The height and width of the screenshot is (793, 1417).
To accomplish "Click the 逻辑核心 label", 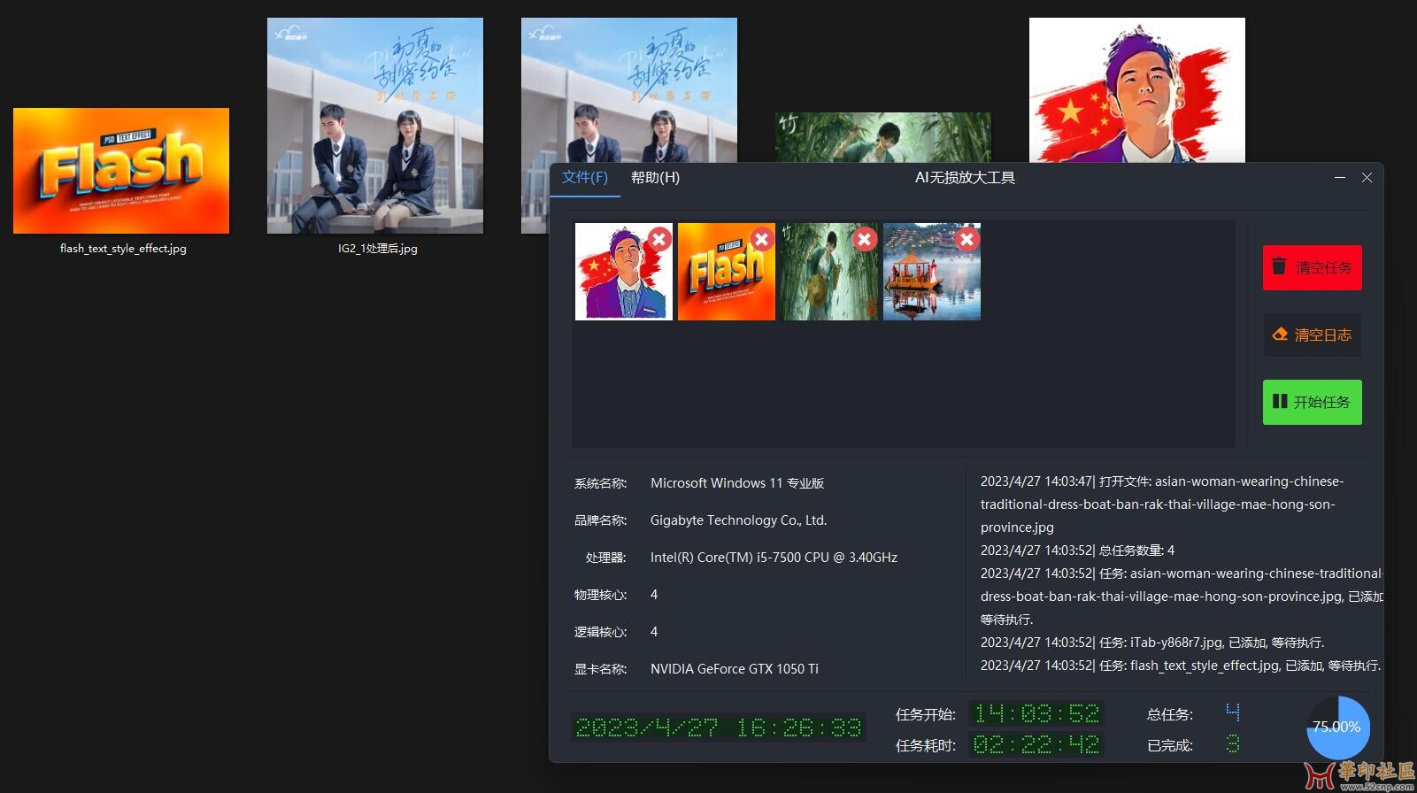I will coord(600,632).
